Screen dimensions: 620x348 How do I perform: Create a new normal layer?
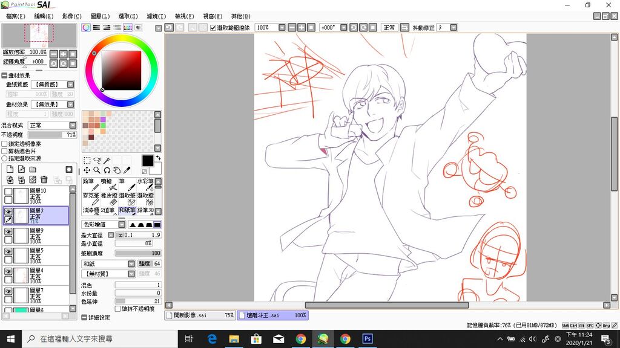coord(10,169)
